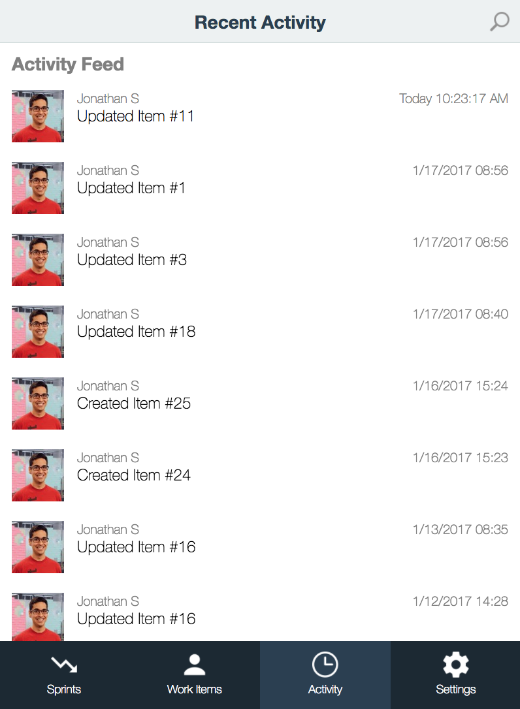This screenshot has width=520, height=709.
Task: Tap the Sprints trend-arrow icon
Action: pos(64,664)
